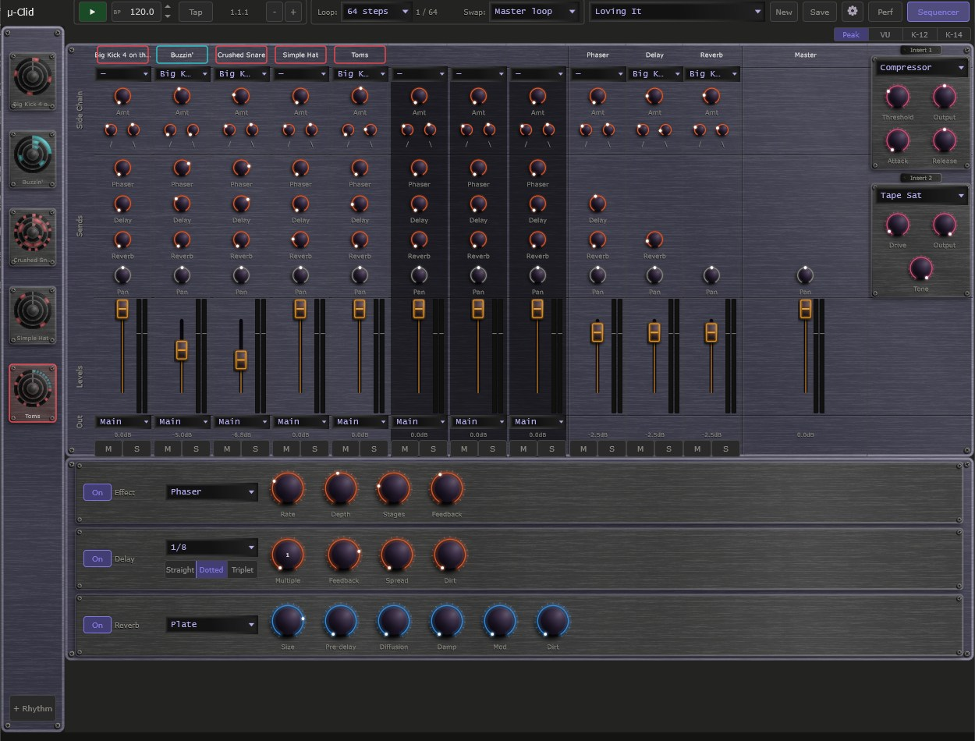Click the Reverb Diffusion knob
Viewport: 975px width, 741px height.
point(394,622)
